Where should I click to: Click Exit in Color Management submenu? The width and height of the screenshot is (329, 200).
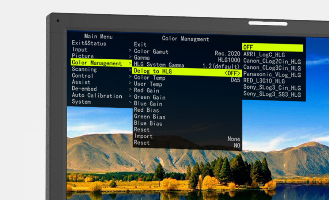coord(140,45)
